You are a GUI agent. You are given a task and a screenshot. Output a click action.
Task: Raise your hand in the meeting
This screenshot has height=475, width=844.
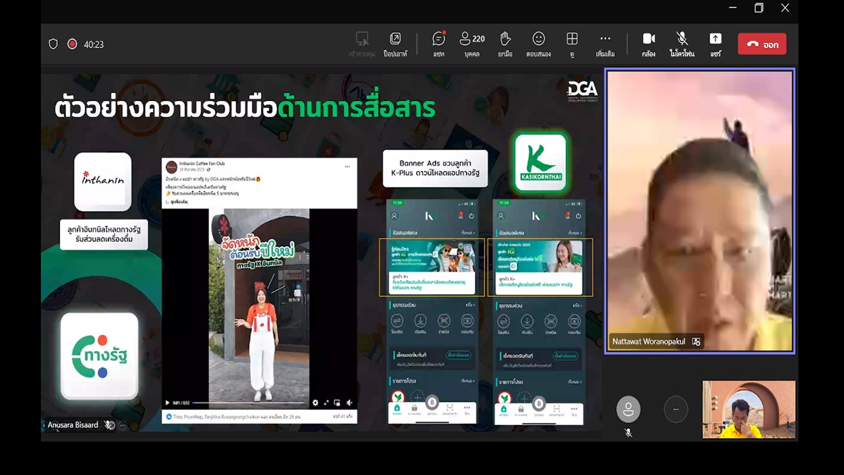(x=505, y=44)
